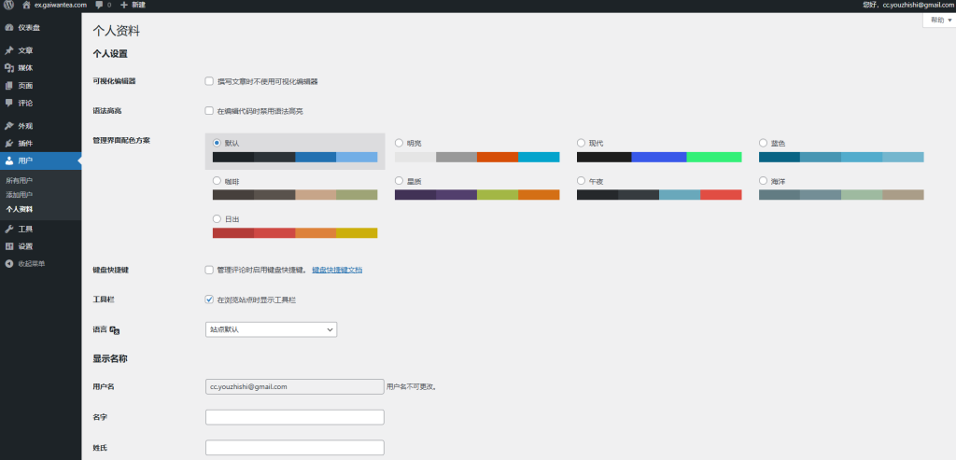Toggle syntax highlighting checkbox 语法高亮
This screenshot has height=460, width=956.
(209, 111)
